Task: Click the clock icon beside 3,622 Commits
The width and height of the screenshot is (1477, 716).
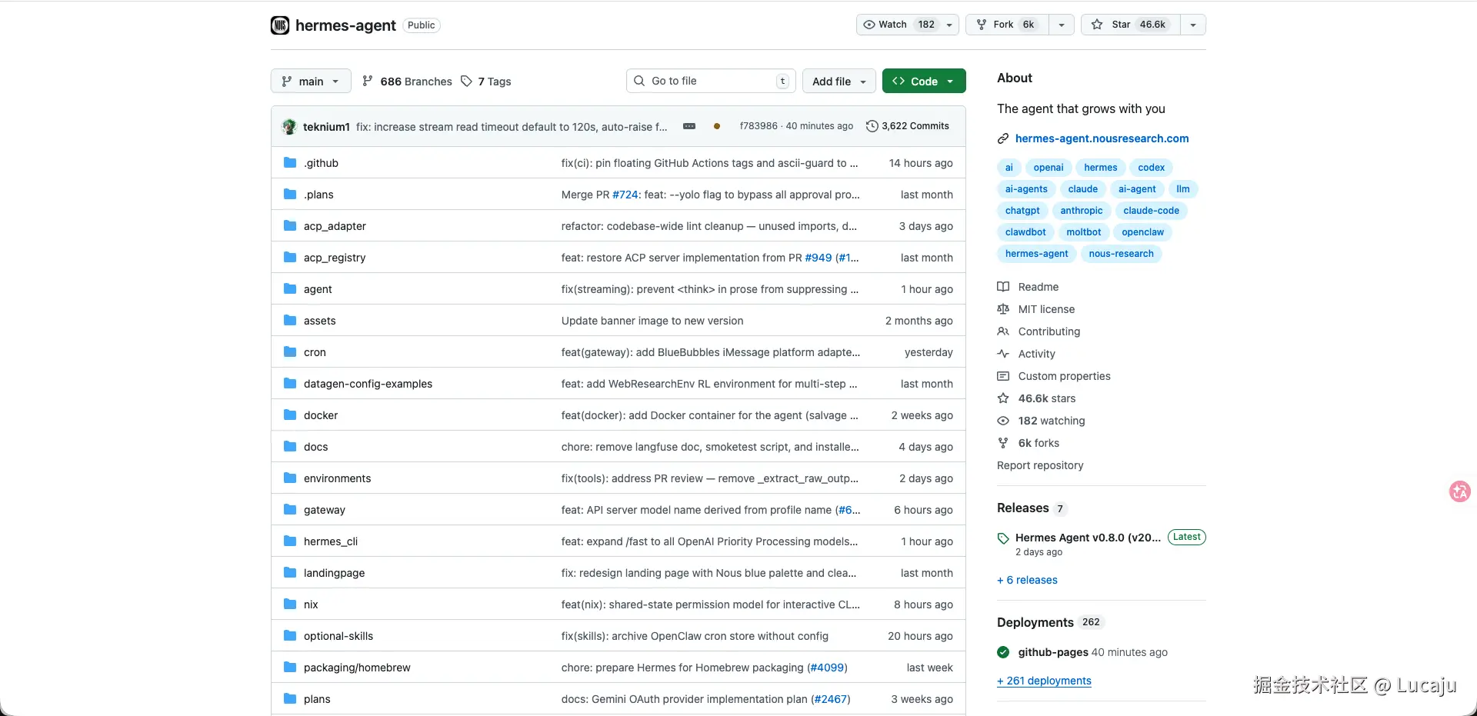Action: click(x=871, y=126)
